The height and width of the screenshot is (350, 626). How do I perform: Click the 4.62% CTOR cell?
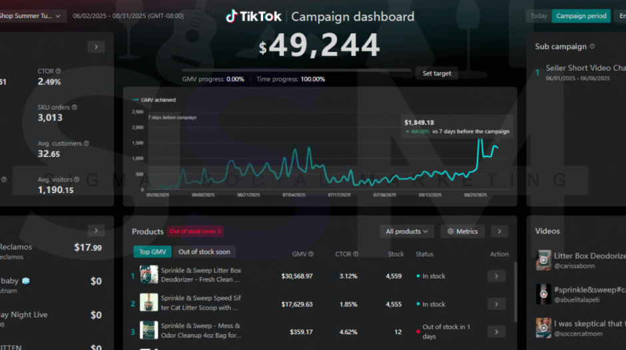(x=348, y=332)
